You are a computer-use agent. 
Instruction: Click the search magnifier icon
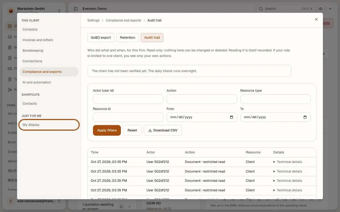(261, 9)
